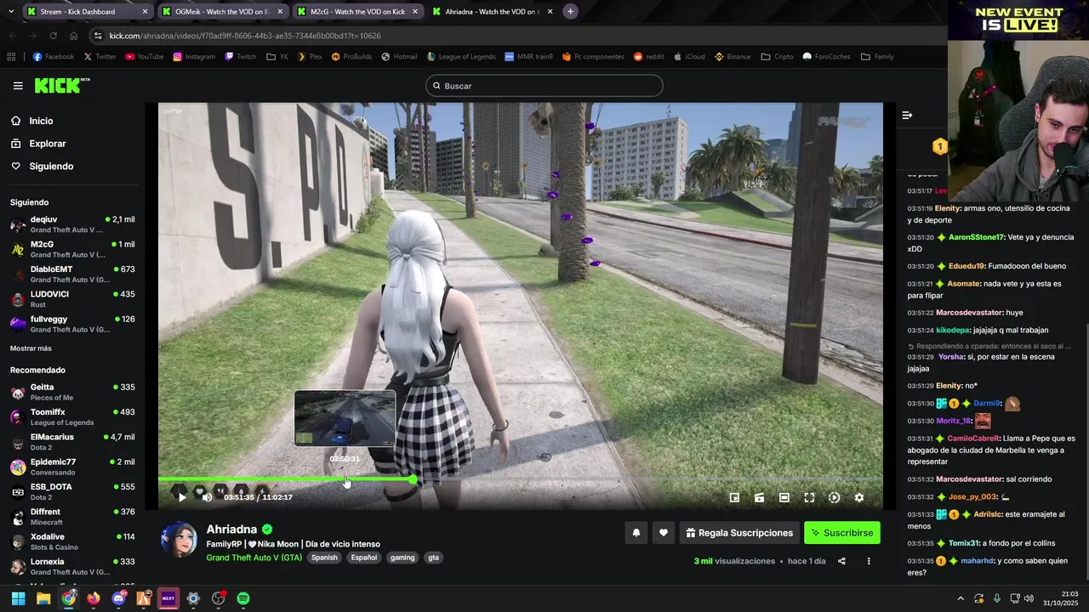Open the three-dot more options menu
This screenshot has height=612, width=1089.
[x=869, y=561]
